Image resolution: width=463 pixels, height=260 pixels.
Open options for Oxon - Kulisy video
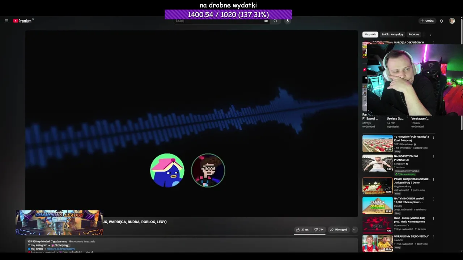434,218
